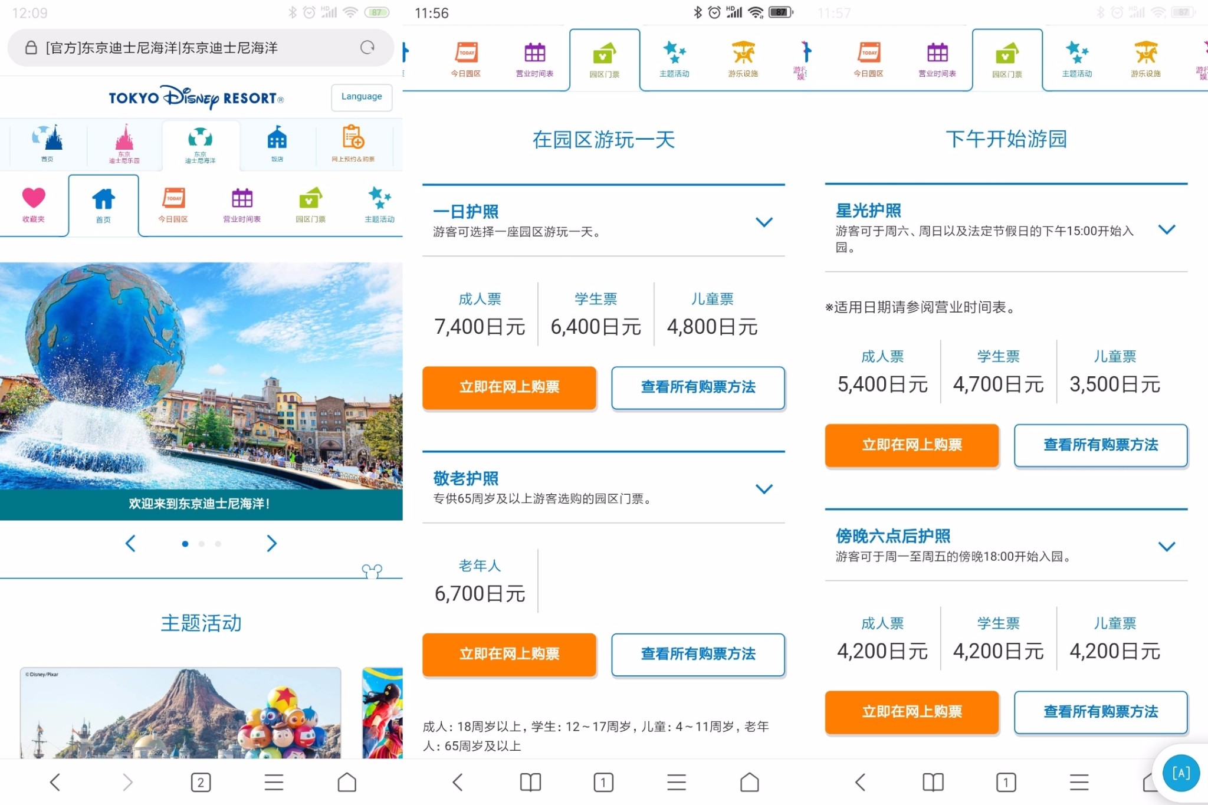View all purchase methods for 敬老护照

pyautogui.click(x=698, y=654)
